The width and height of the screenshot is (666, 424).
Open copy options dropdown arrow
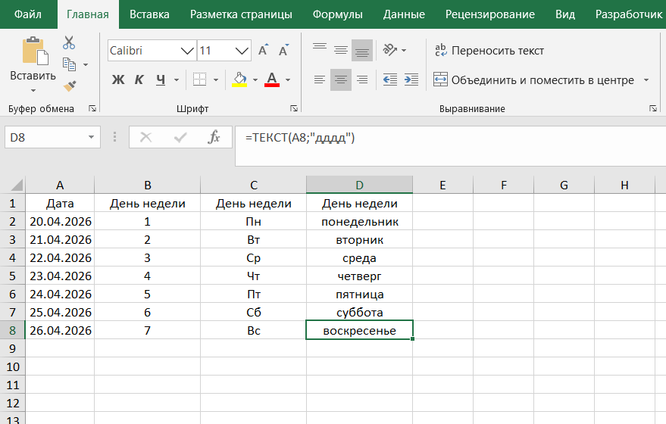click(86, 65)
